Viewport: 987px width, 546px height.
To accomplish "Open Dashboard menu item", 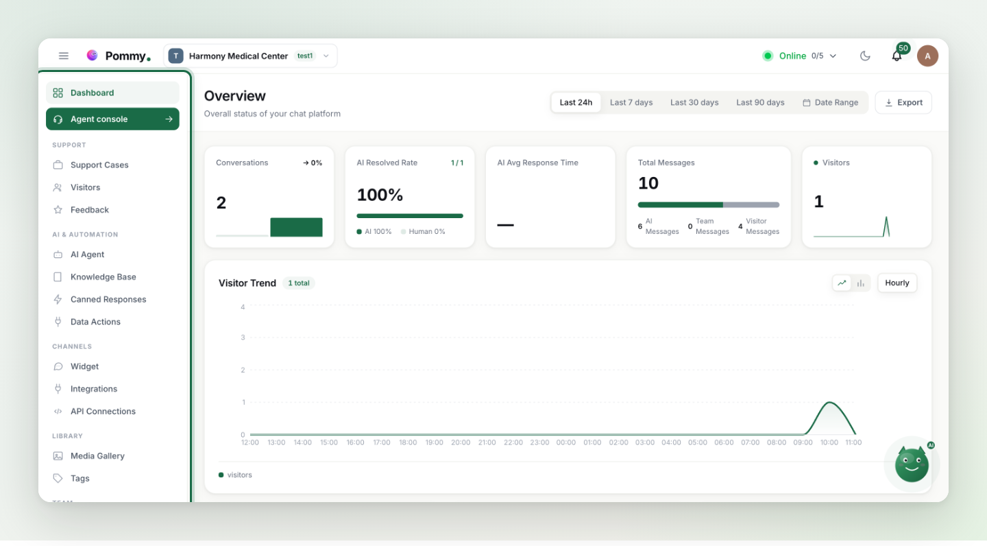I will click(x=112, y=93).
